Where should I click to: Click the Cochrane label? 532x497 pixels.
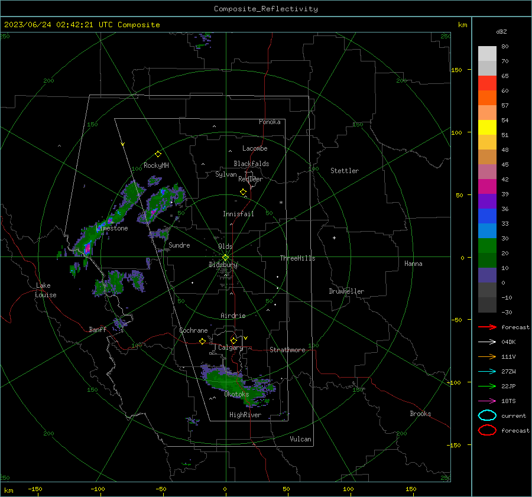(x=193, y=330)
